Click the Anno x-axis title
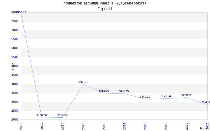Viewport: 210px width, 131px height. 203,128
